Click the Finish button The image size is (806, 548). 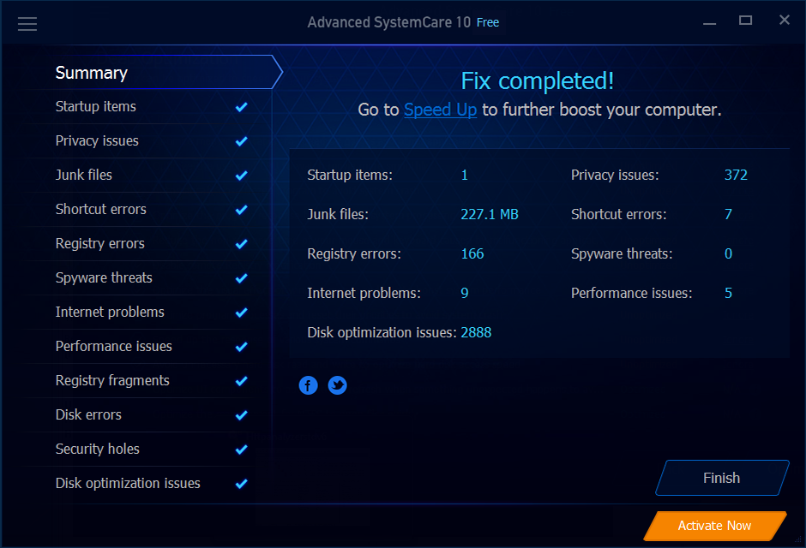click(722, 478)
